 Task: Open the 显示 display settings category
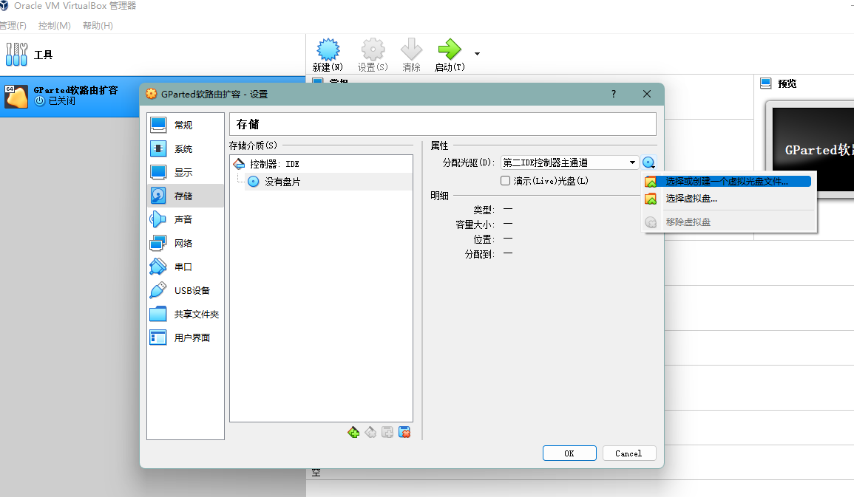185,172
